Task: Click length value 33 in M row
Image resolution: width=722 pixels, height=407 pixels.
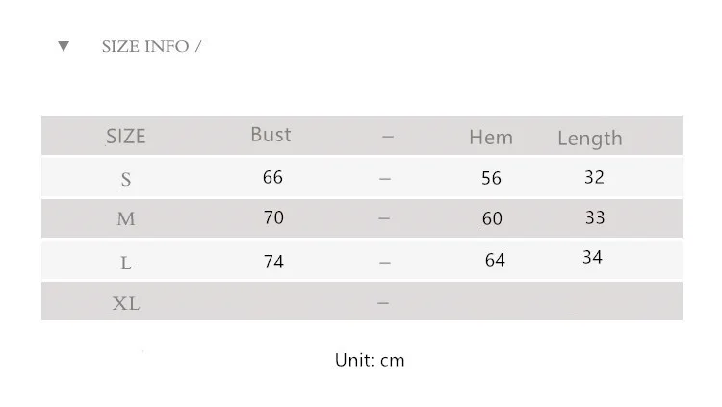Action: [595, 217]
